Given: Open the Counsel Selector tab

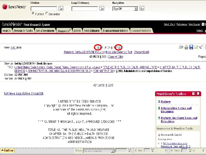Looking at the screenshot, I should point(141,31).
